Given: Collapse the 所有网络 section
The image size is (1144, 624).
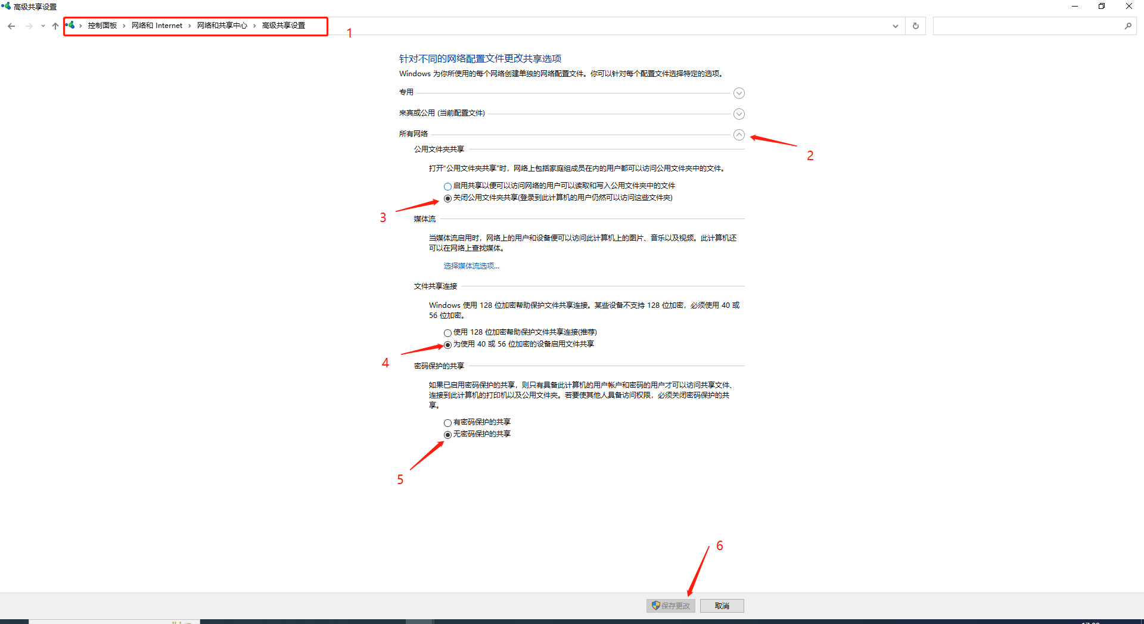Looking at the screenshot, I should [739, 135].
